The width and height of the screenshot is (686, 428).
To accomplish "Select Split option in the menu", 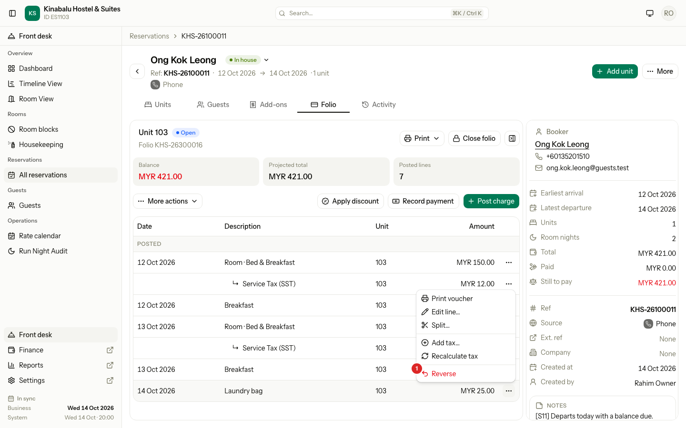I will (x=466, y=325).
